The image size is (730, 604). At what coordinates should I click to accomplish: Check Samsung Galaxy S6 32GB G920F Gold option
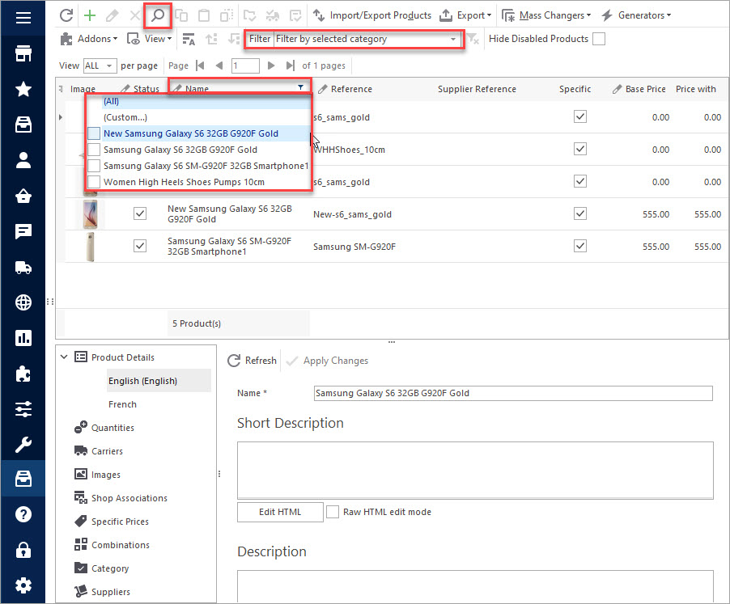point(94,150)
